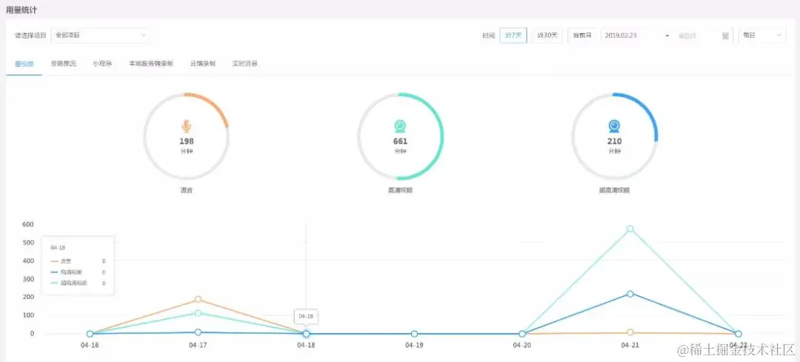Click the 04-21 label on the x-axis
This screenshot has height=362, width=800.
coord(630,345)
